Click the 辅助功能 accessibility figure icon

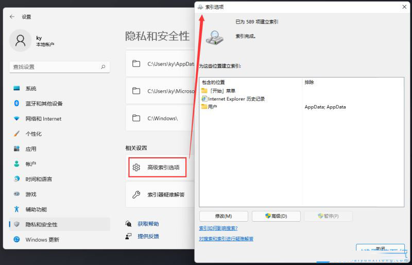click(16, 209)
